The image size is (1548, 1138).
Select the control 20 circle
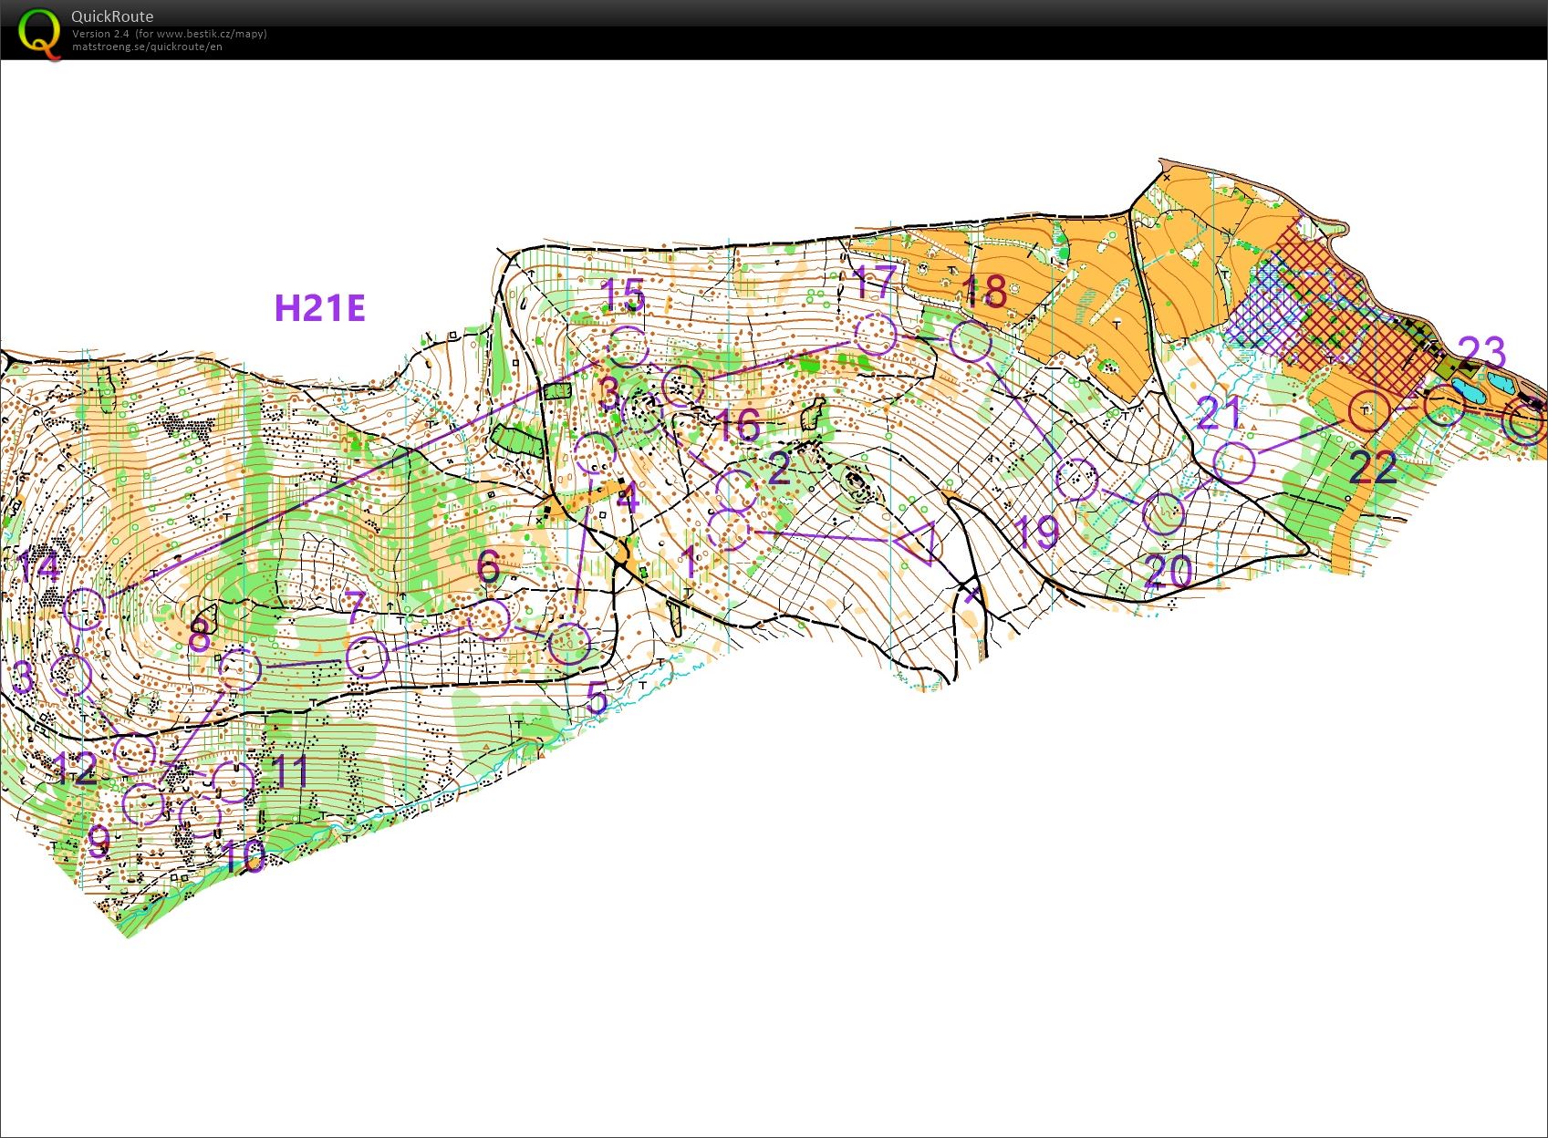(1164, 514)
